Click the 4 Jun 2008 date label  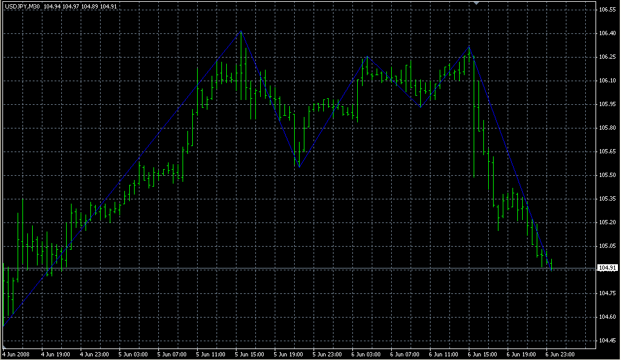pos(16,353)
